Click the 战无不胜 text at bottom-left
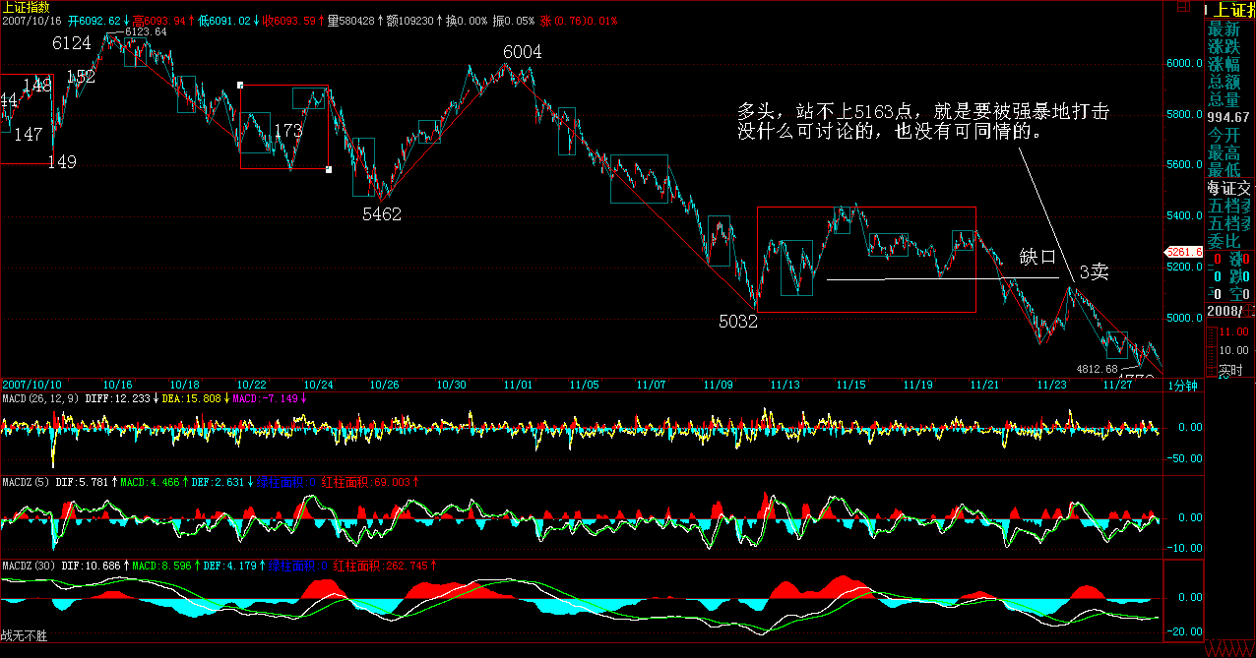Image resolution: width=1256 pixels, height=658 pixels. pyautogui.click(x=24, y=636)
